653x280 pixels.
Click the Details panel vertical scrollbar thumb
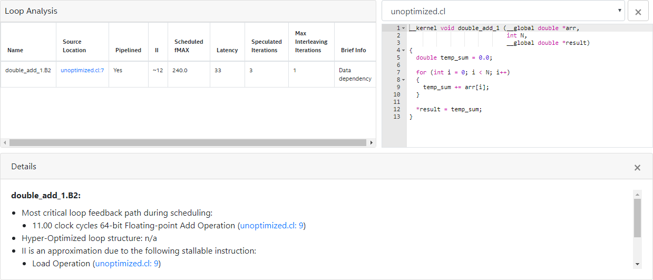pyautogui.click(x=638, y=218)
